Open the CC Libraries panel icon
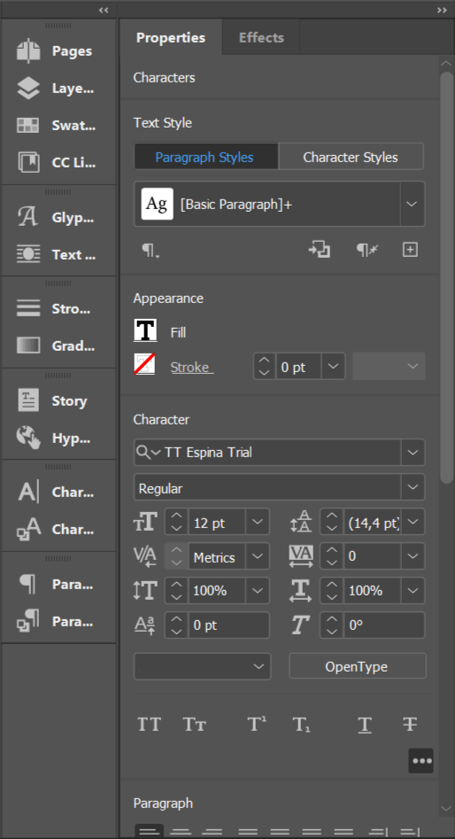The image size is (455, 839). pos(28,163)
